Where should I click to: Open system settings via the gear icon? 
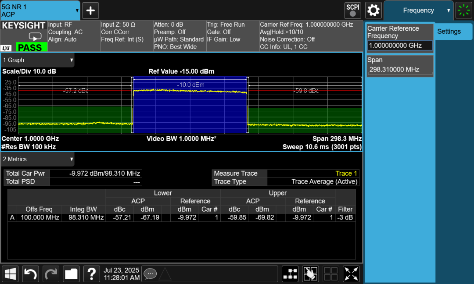click(x=373, y=10)
